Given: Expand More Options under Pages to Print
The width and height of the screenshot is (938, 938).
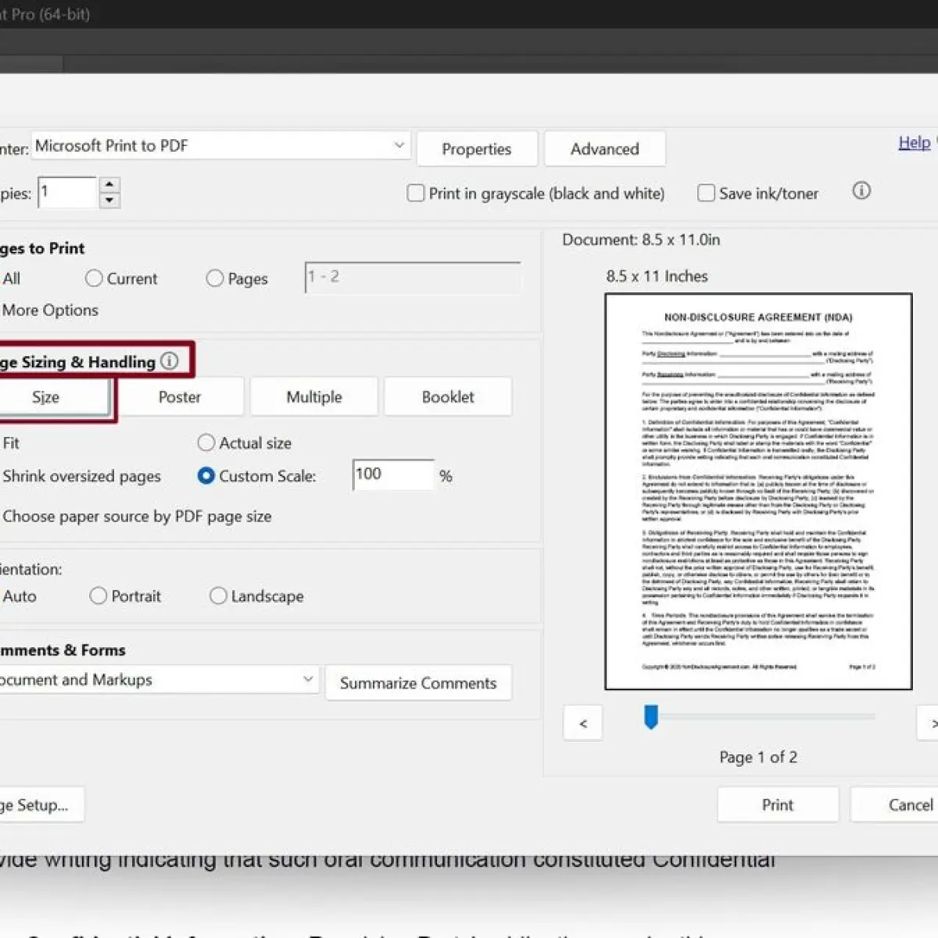Looking at the screenshot, I should [50, 310].
